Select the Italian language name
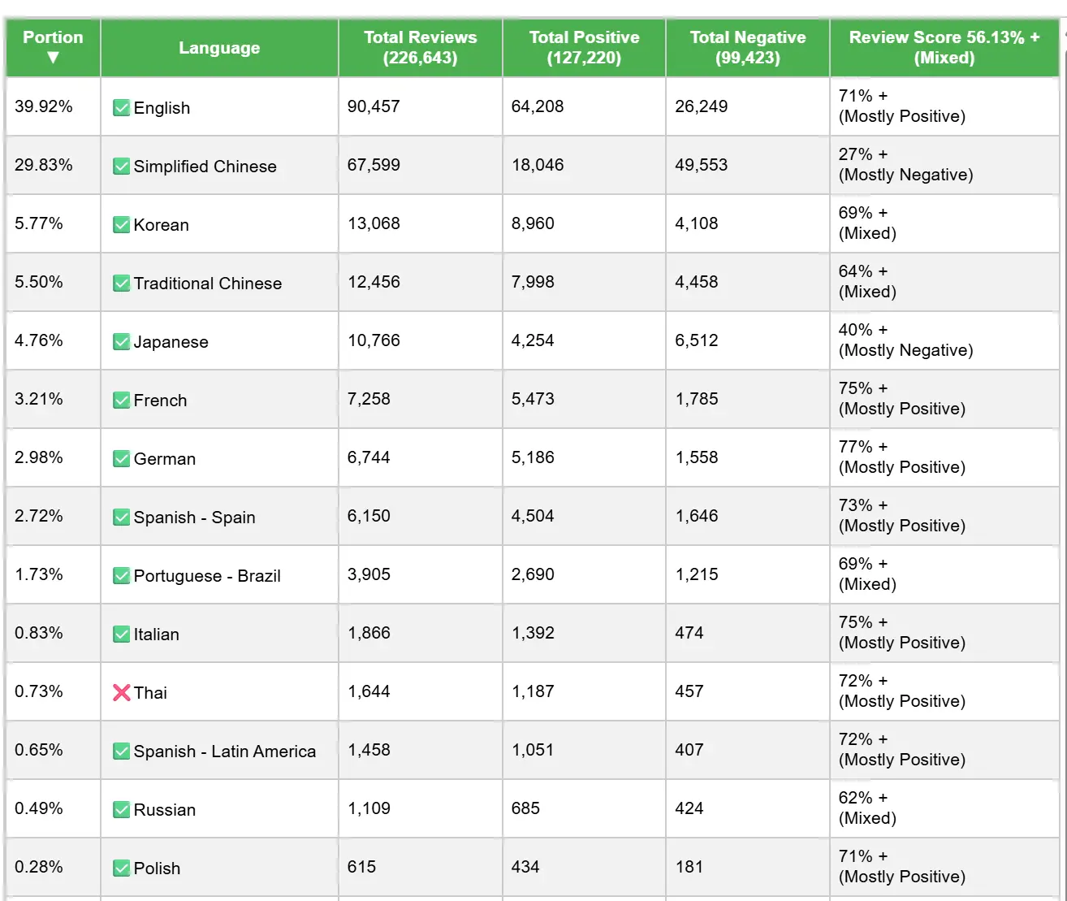Image resolution: width=1067 pixels, height=901 pixels. click(156, 635)
